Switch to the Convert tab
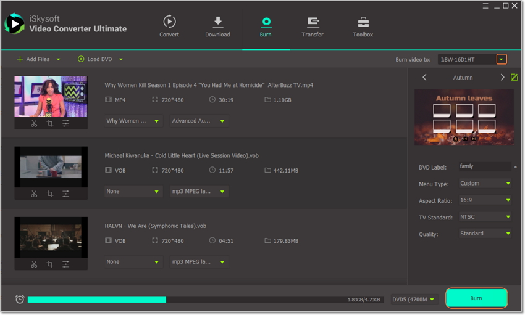Viewport: 525px width, 315px height. (169, 27)
